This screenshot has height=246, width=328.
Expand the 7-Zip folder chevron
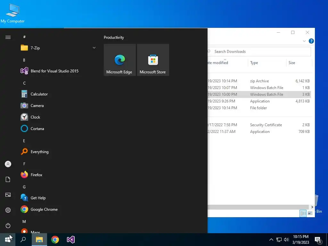click(94, 48)
